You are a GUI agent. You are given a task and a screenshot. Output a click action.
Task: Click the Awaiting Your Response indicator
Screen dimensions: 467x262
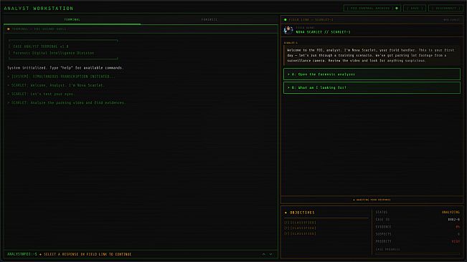point(372,200)
